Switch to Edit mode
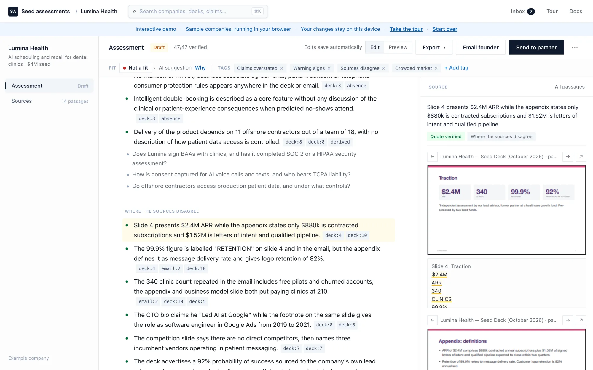 coord(375,47)
